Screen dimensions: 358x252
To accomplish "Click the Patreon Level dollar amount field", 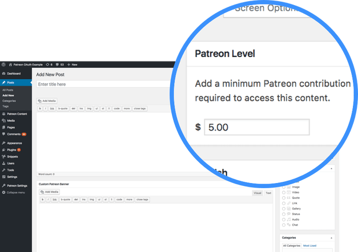I will coord(257,127).
